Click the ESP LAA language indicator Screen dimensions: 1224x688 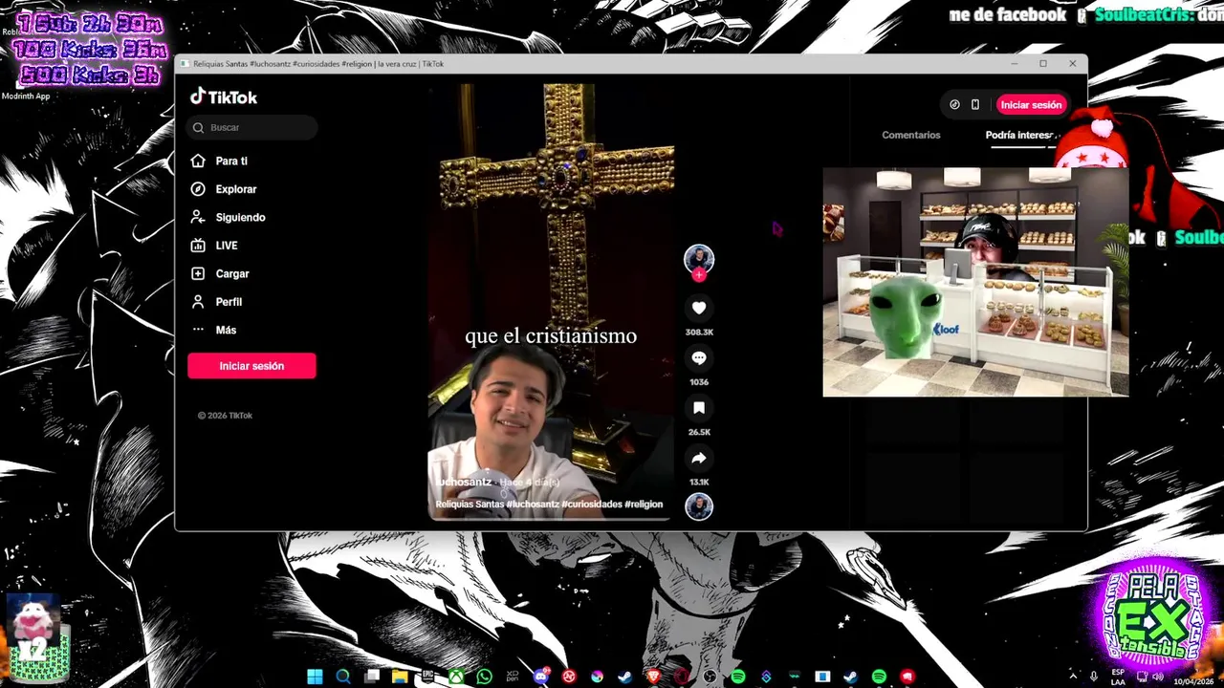click(x=1118, y=677)
